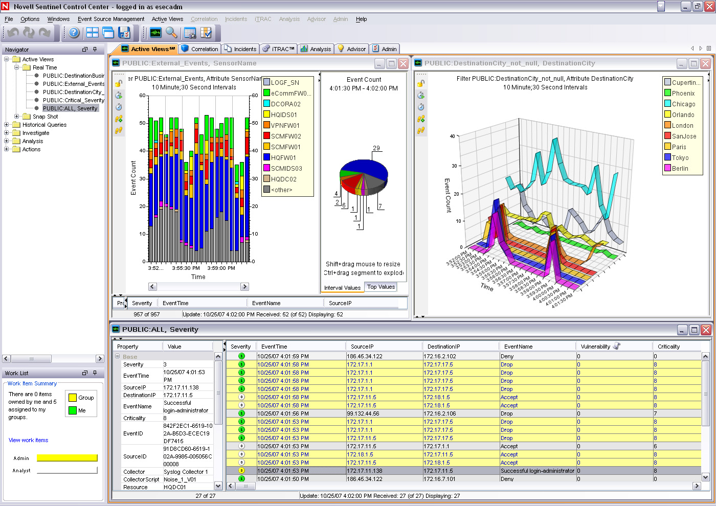Click 172.17.11.138 source IP in selected row

pyautogui.click(x=365, y=471)
